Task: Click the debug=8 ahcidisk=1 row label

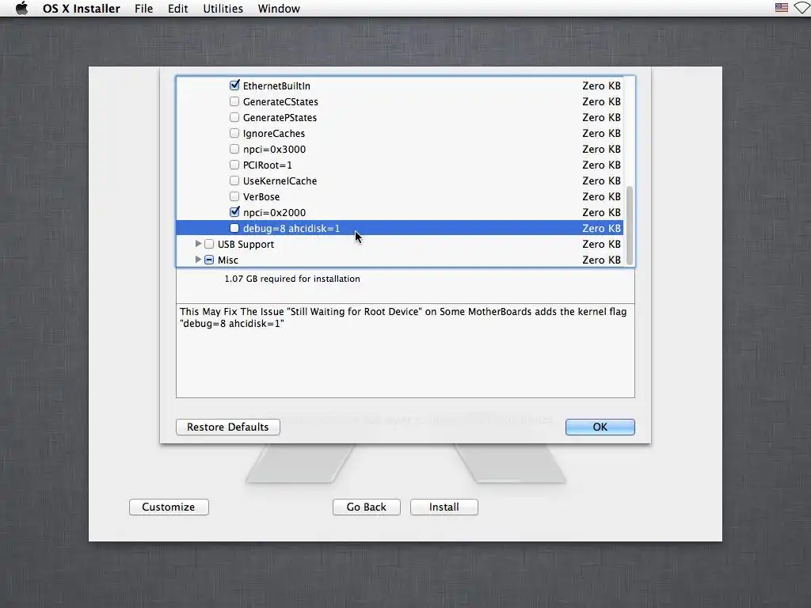Action: click(291, 229)
